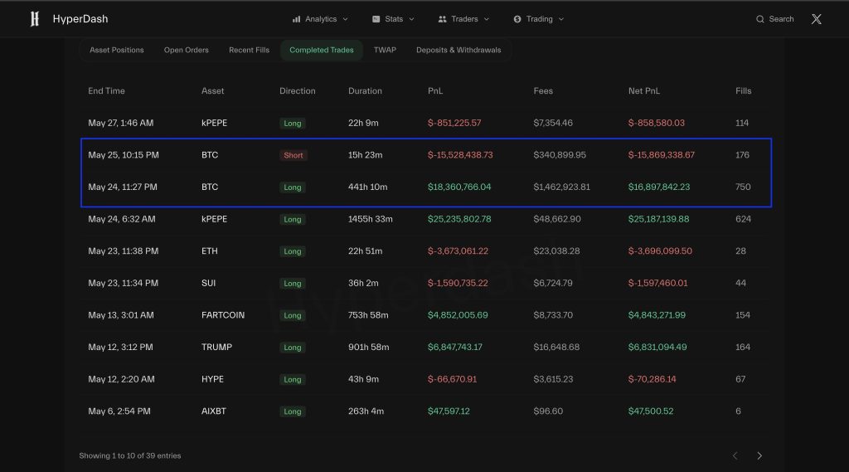Expand the Traders dropdown chevron
Viewport: 849px width, 472px height.
486,19
